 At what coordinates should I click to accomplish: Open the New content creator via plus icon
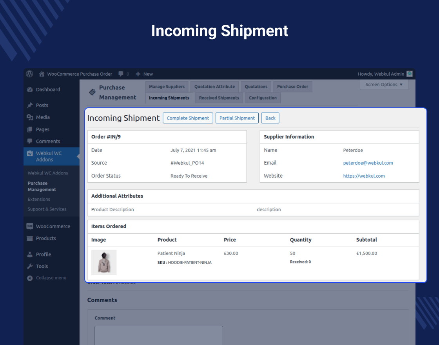138,74
